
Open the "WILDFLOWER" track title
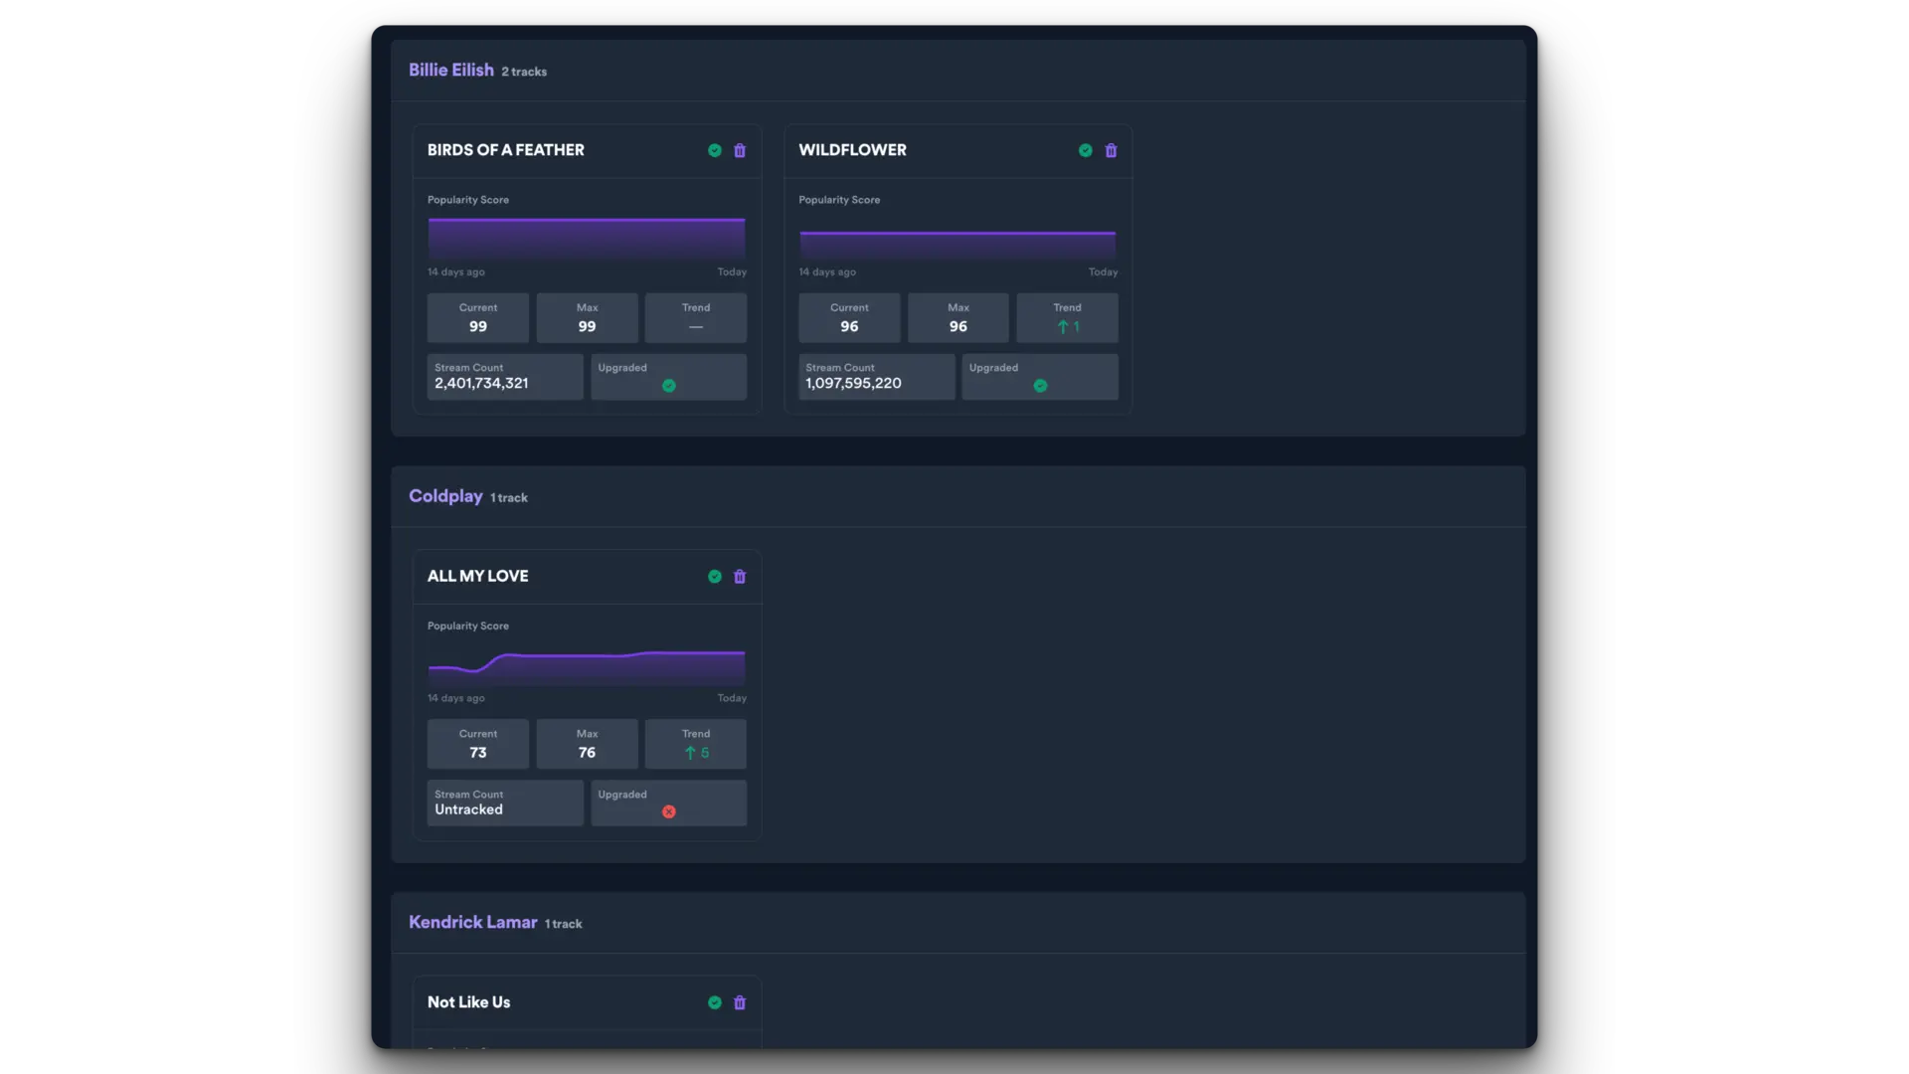pyautogui.click(x=852, y=150)
